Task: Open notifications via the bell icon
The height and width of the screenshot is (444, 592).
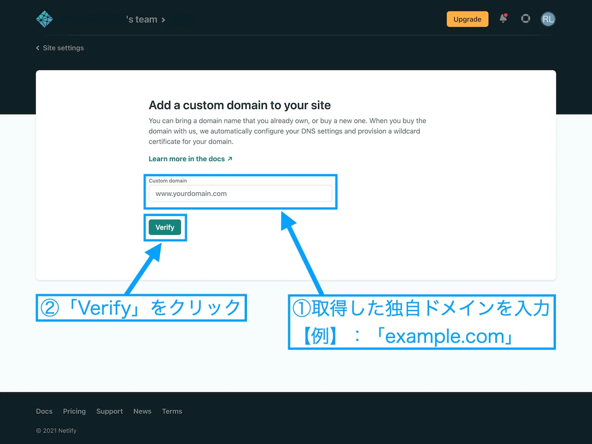Action: tap(503, 19)
